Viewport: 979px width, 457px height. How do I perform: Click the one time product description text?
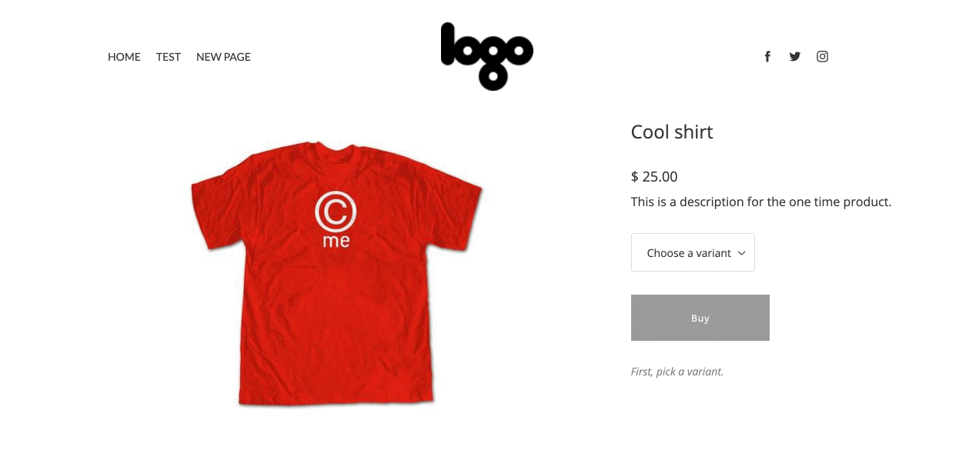[x=761, y=202]
